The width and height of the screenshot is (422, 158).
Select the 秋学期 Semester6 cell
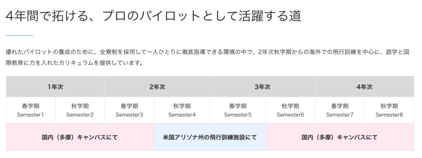pyautogui.click(x=291, y=110)
